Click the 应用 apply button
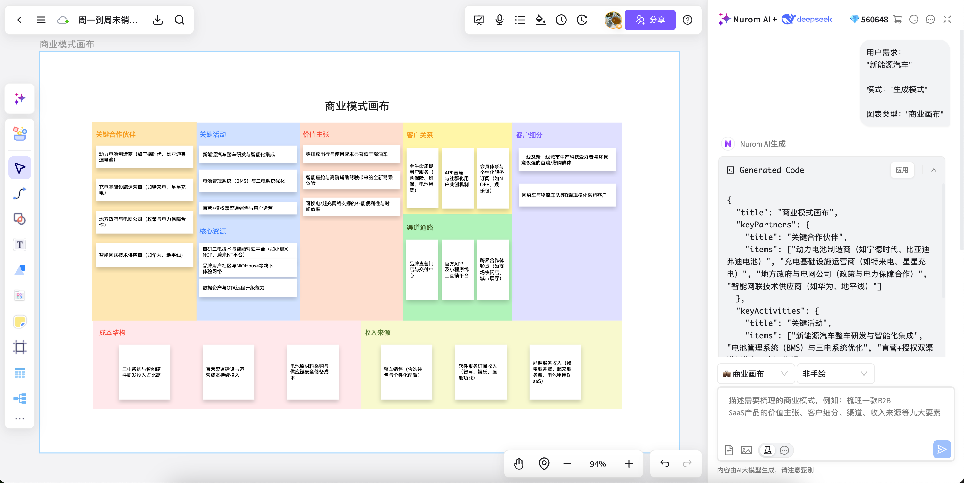The width and height of the screenshot is (964, 483). point(902,170)
